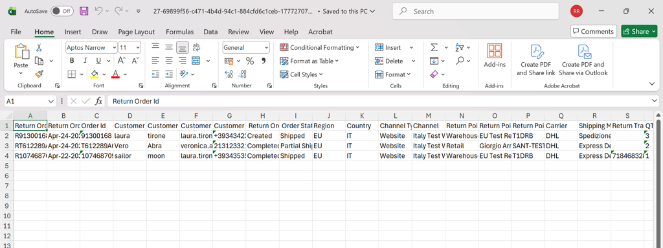663x248 pixels.
Task: Click Merge and Center icon
Action: [196, 61]
